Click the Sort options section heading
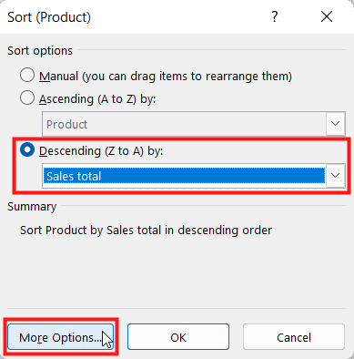This screenshot has height=359, width=354. [x=40, y=51]
